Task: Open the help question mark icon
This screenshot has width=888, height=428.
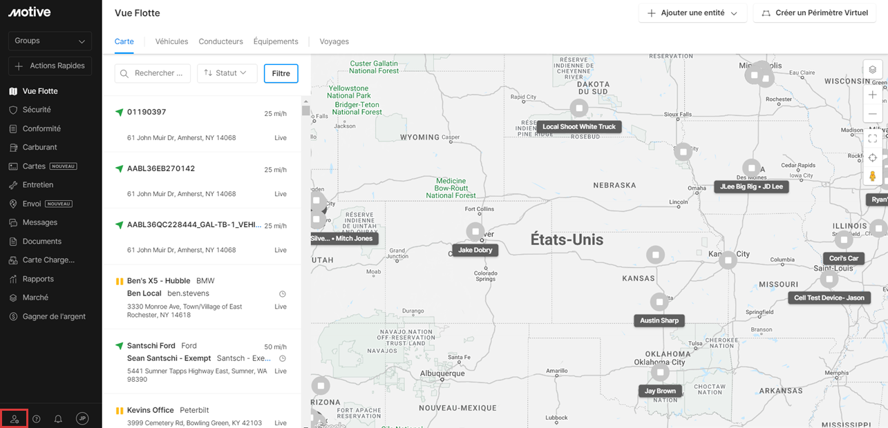Action: click(37, 419)
